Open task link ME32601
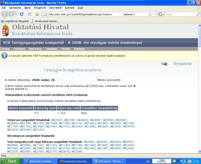The height and width of the screenshot is (164, 201). (x=77, y=152)
